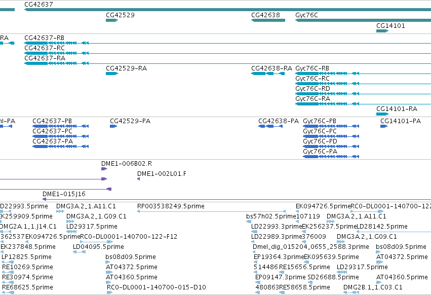This screenshot has width=431, height=295.
Task: Click the EK237848.5prime EST label
Action: coord(28,246)
